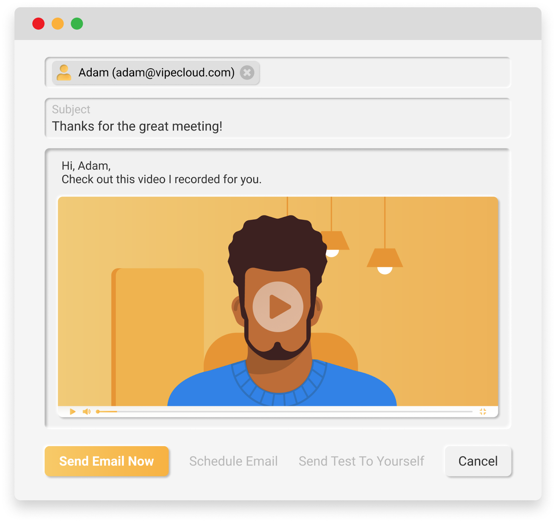Seek to the unplayed part of video timeline
The image size is (556, 522).
[x=295, y=412]
